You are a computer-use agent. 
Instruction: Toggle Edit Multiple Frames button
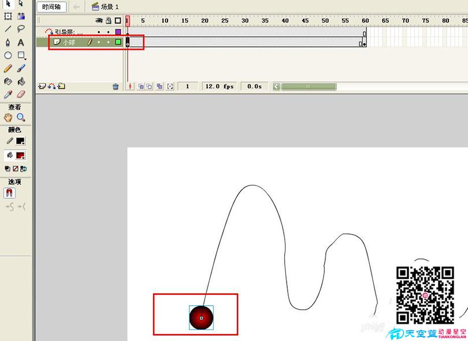point(159,86)
